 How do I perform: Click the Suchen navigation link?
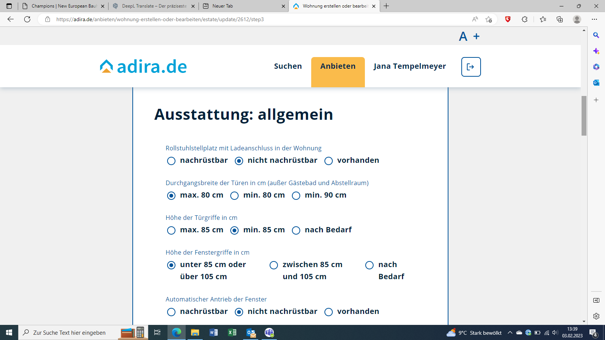tap(288, 66)
